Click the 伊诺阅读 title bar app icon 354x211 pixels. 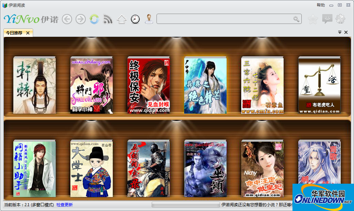[x=5, y=5]
